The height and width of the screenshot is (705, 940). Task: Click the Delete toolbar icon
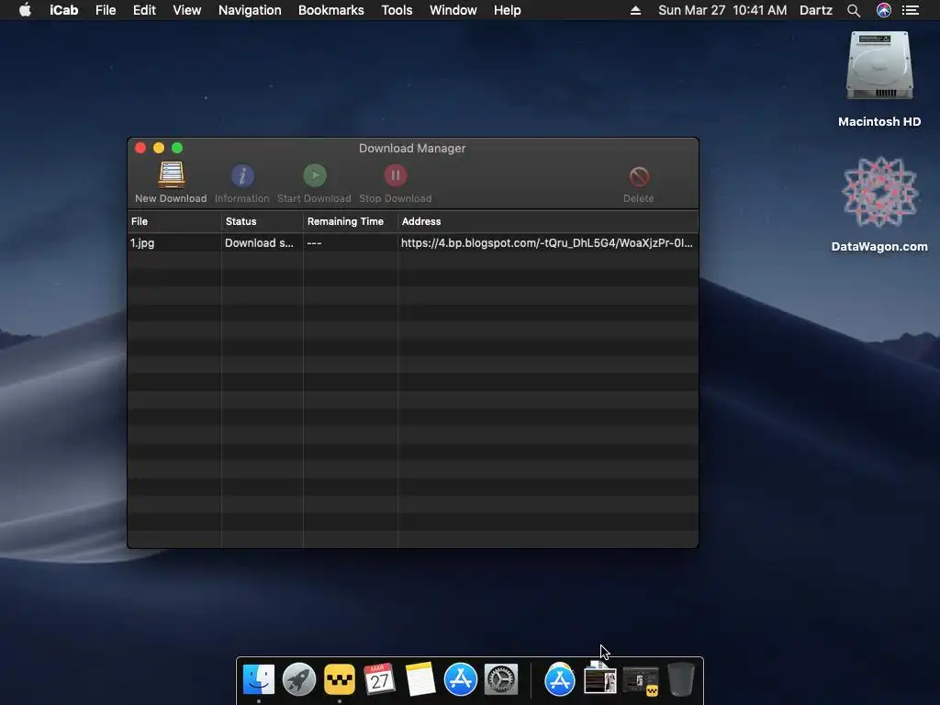pyautogui.click(x=639, y=176)
